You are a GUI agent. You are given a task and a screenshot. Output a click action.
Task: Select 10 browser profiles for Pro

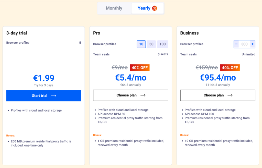141,44
